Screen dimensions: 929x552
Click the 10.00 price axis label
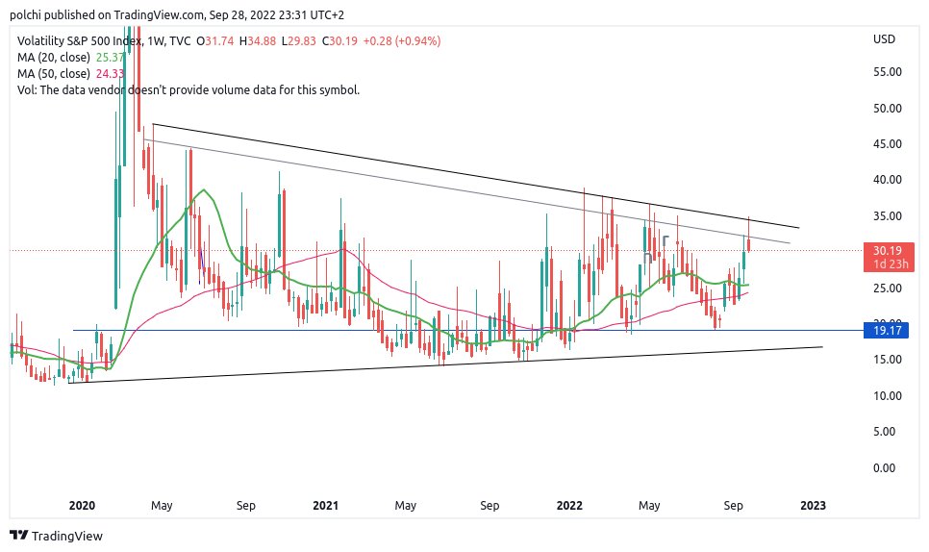click(888, 395)
